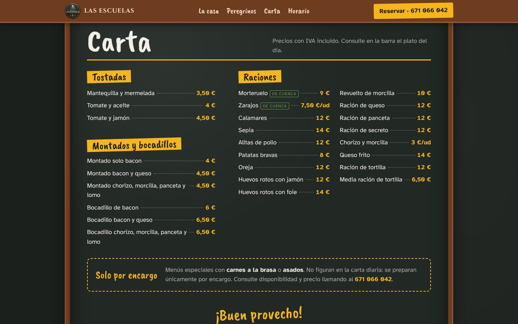Click the DE CUENCA badge beside Morteruelo
Screen dimensions: 518x324
point(284,94)
